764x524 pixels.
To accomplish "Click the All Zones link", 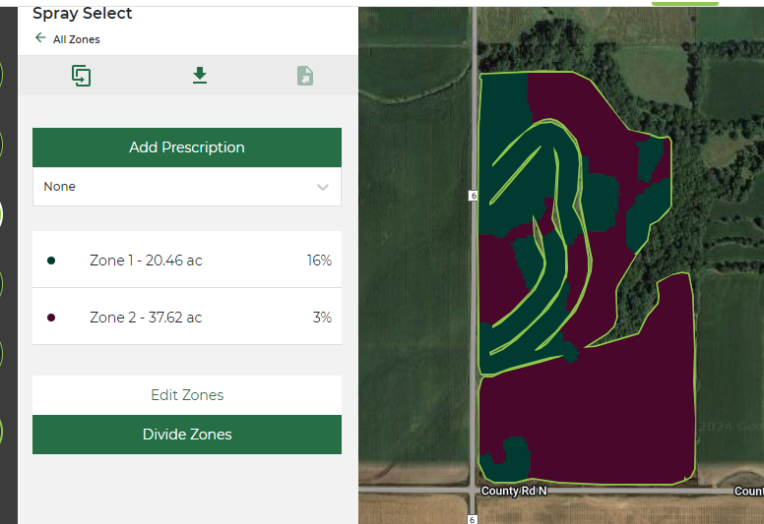I will [x=77, y=39].
